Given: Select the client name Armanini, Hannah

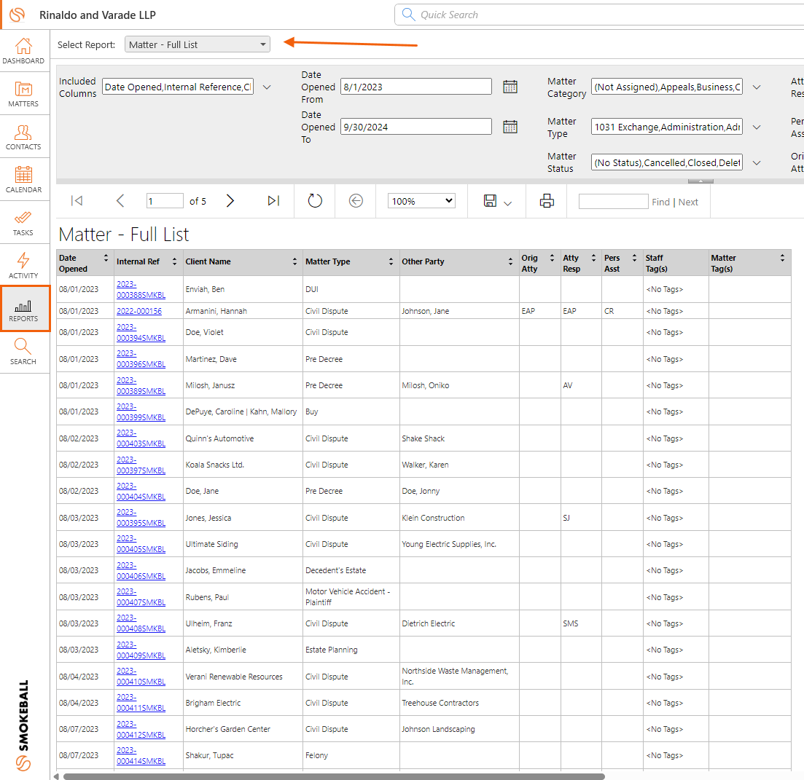Looking at the screenshot, I should (216, 311).
